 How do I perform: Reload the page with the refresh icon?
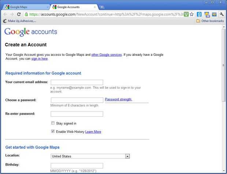(19, 14)
